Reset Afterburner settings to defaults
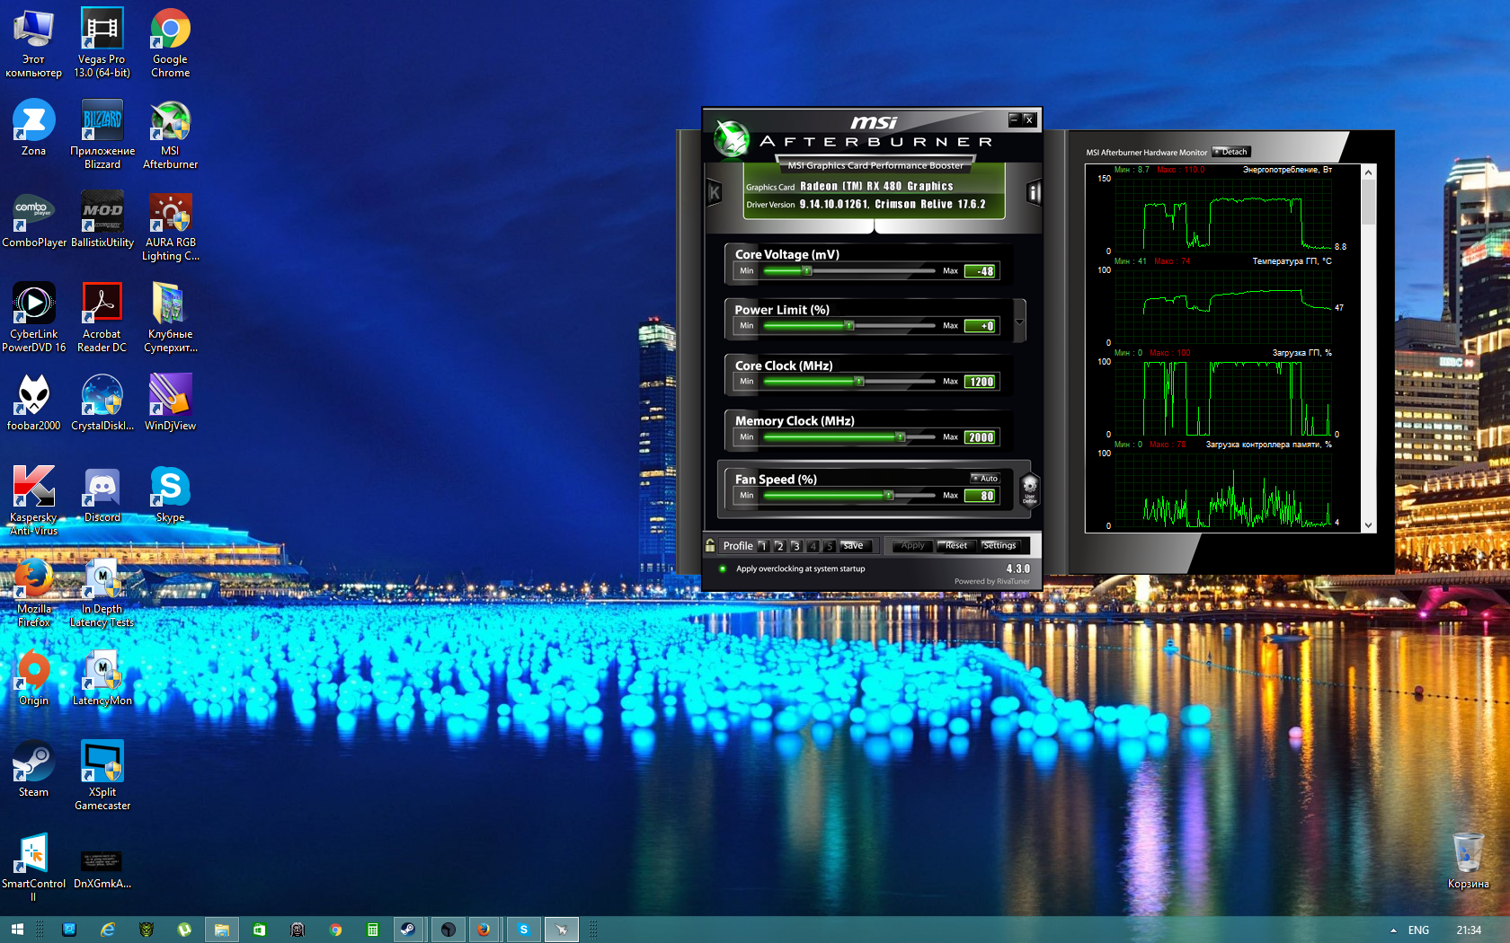 click(x=955, y=546)
